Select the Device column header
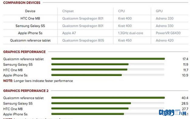The width and height of the screenshot is (190, 119). click(x=30, y=11)
